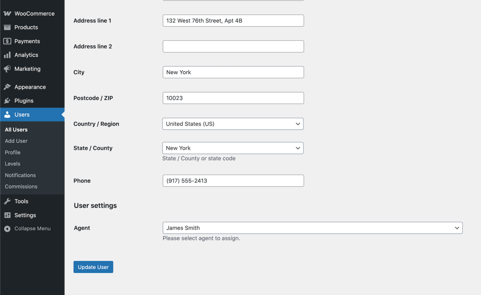481x295 pixels.
Task: Click the Analytics bar chart icon
Action: click(x=7, y=55)
